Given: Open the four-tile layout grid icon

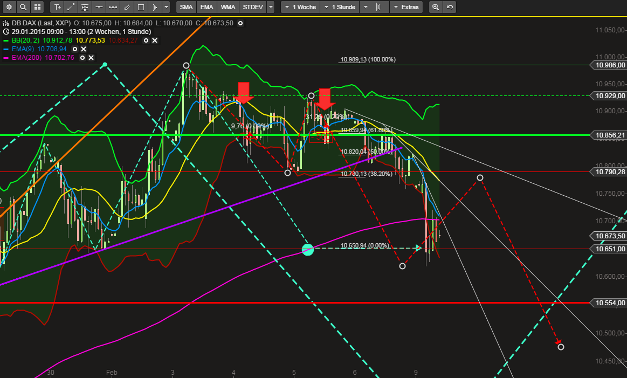Looking at the screenshot, I should 37,7.
